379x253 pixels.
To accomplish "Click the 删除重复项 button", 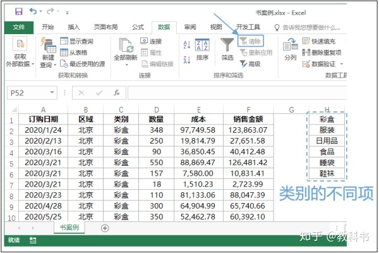I will (322, 52).
